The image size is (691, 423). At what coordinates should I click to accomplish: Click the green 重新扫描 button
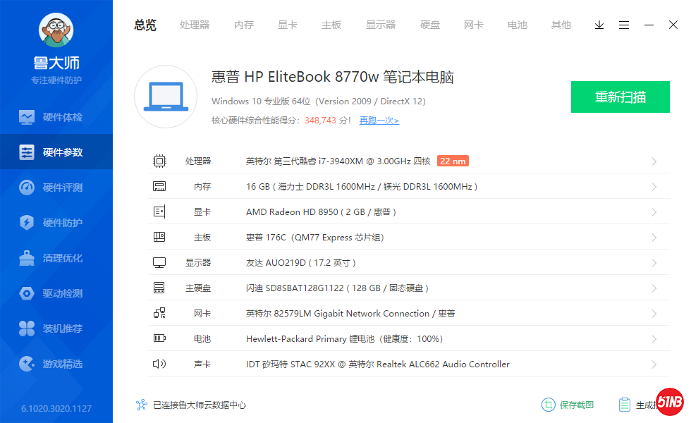[x=620, y=97]
